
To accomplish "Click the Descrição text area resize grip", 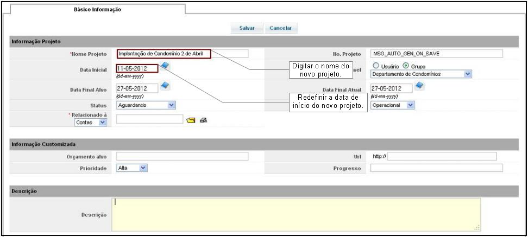I will [477, 228].
